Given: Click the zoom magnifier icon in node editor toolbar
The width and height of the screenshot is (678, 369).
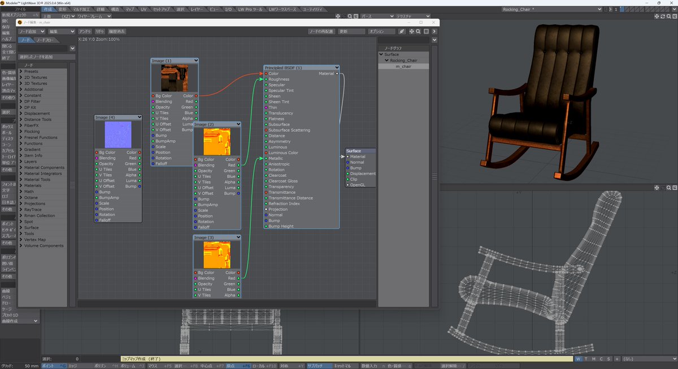Looking at the screenshot, I should coord(418,31).
